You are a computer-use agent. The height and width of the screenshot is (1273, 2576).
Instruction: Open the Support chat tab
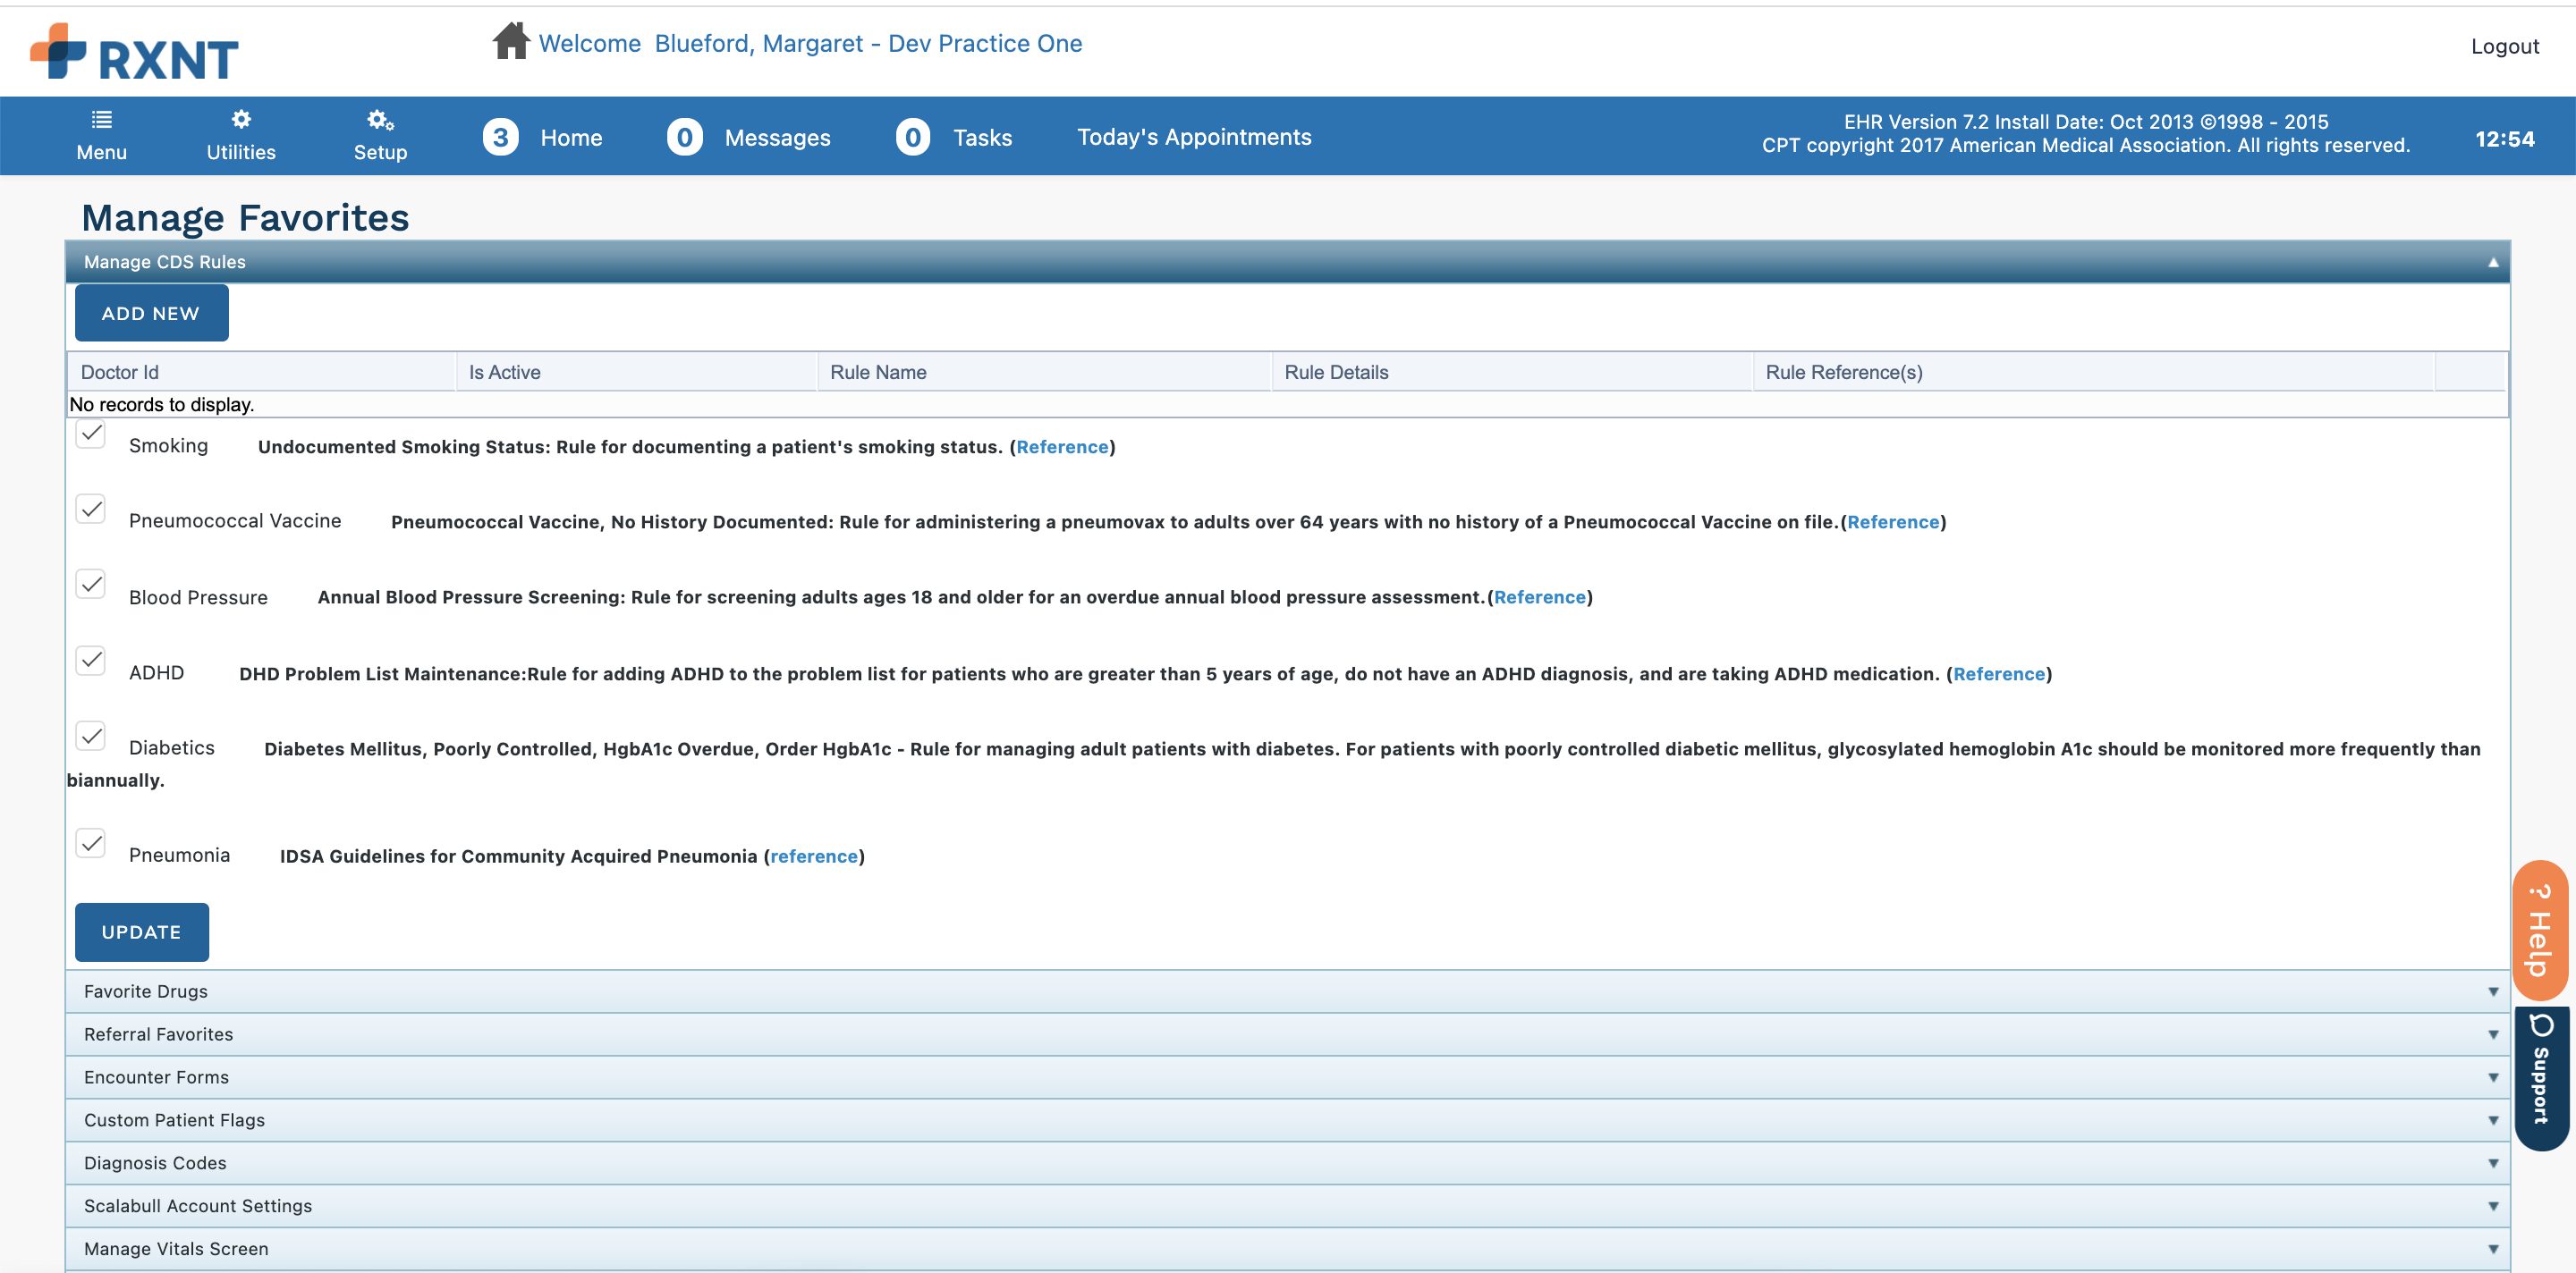(x=2540, y=1079)
